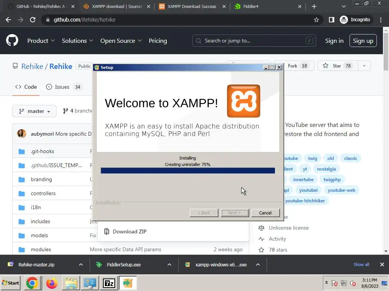The height and width of the screenshot is (291, 389).
Task: Open star lists dropdown arrow
Action: [364, 66]
